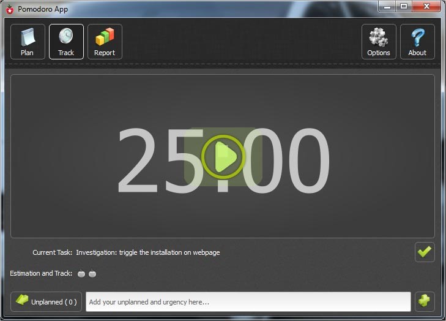This screenshot has height=321, width=446.
Task: Click the Current Task label
Action: pyautogui.click(x=52, y=252)
